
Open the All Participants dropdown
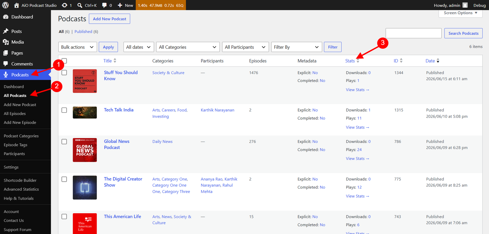tap(245, 47)
